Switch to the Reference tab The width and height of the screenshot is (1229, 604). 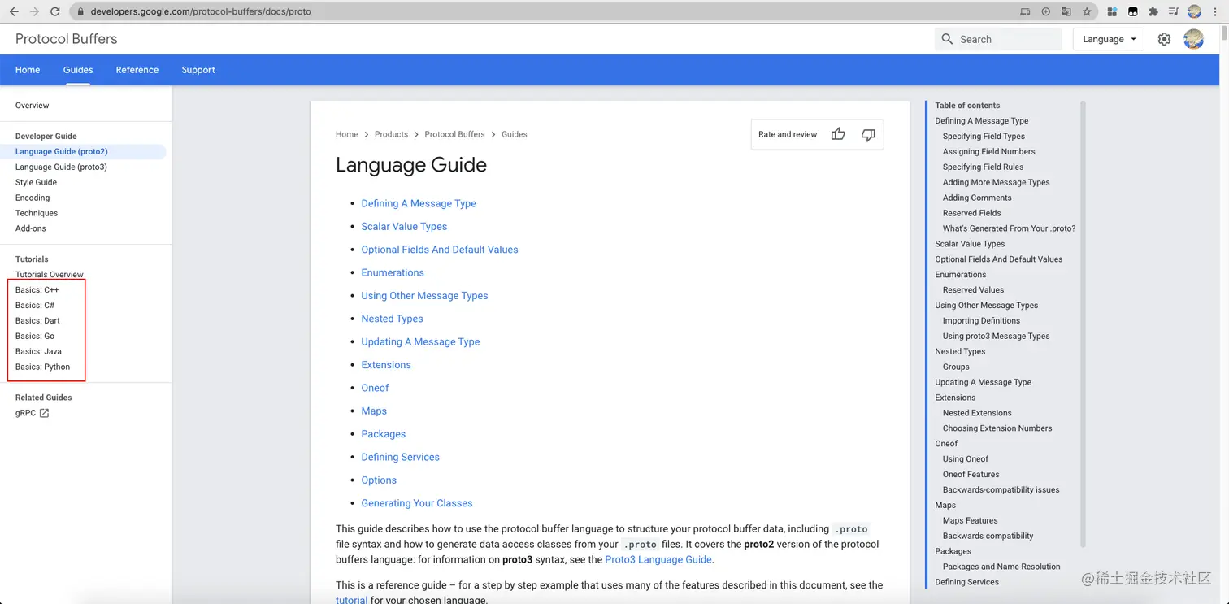137,70
